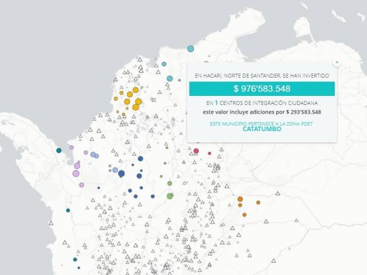
Task: Click the dark teal marker on west coast
Action: (x=59, y=151)
